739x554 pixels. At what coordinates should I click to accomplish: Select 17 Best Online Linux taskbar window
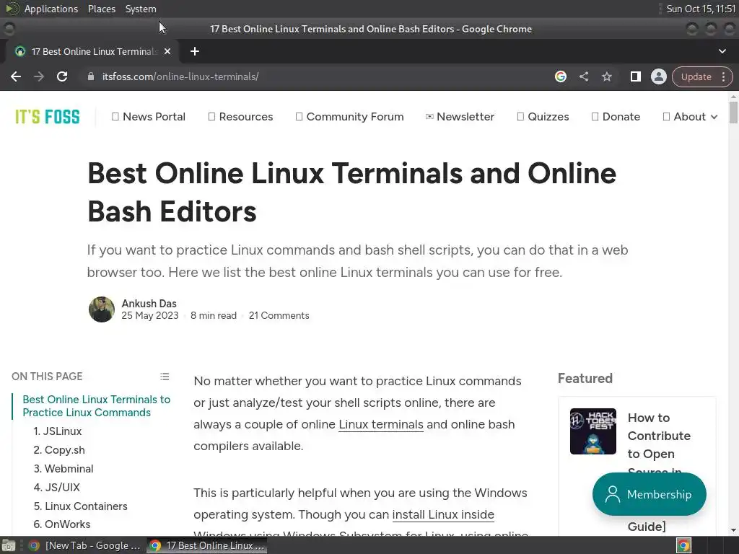pos(207,545)
